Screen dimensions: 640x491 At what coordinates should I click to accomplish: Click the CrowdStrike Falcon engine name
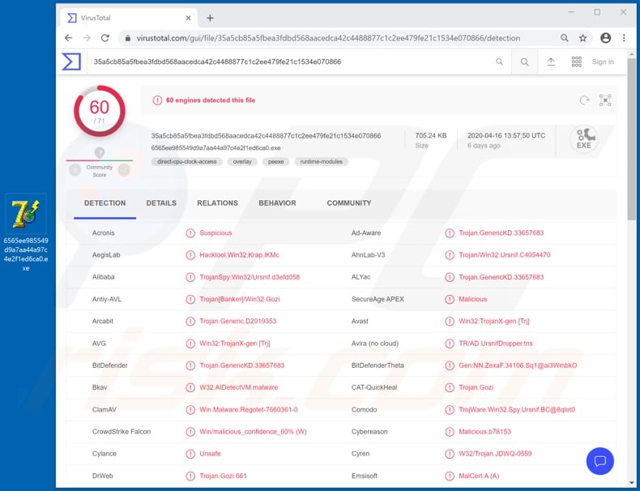[x=122, y=432]
